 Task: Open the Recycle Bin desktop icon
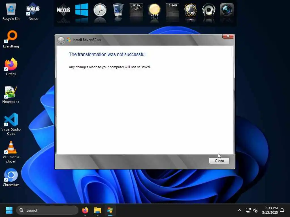pos(11,11)
